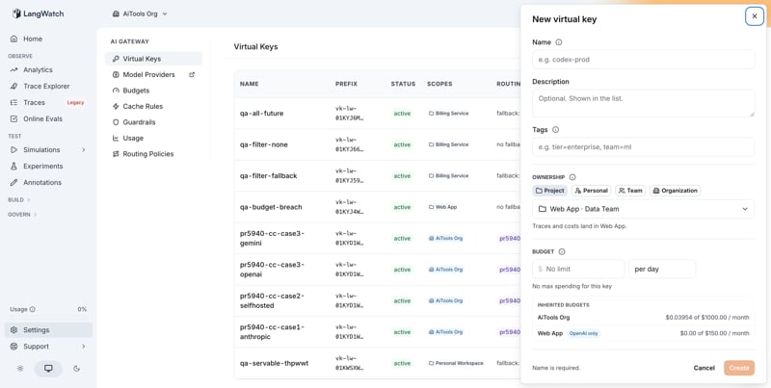The width and height of the screenshot is (771, 388).
Task: Open the qa-budget-breach key row
Action: (377, 207)
